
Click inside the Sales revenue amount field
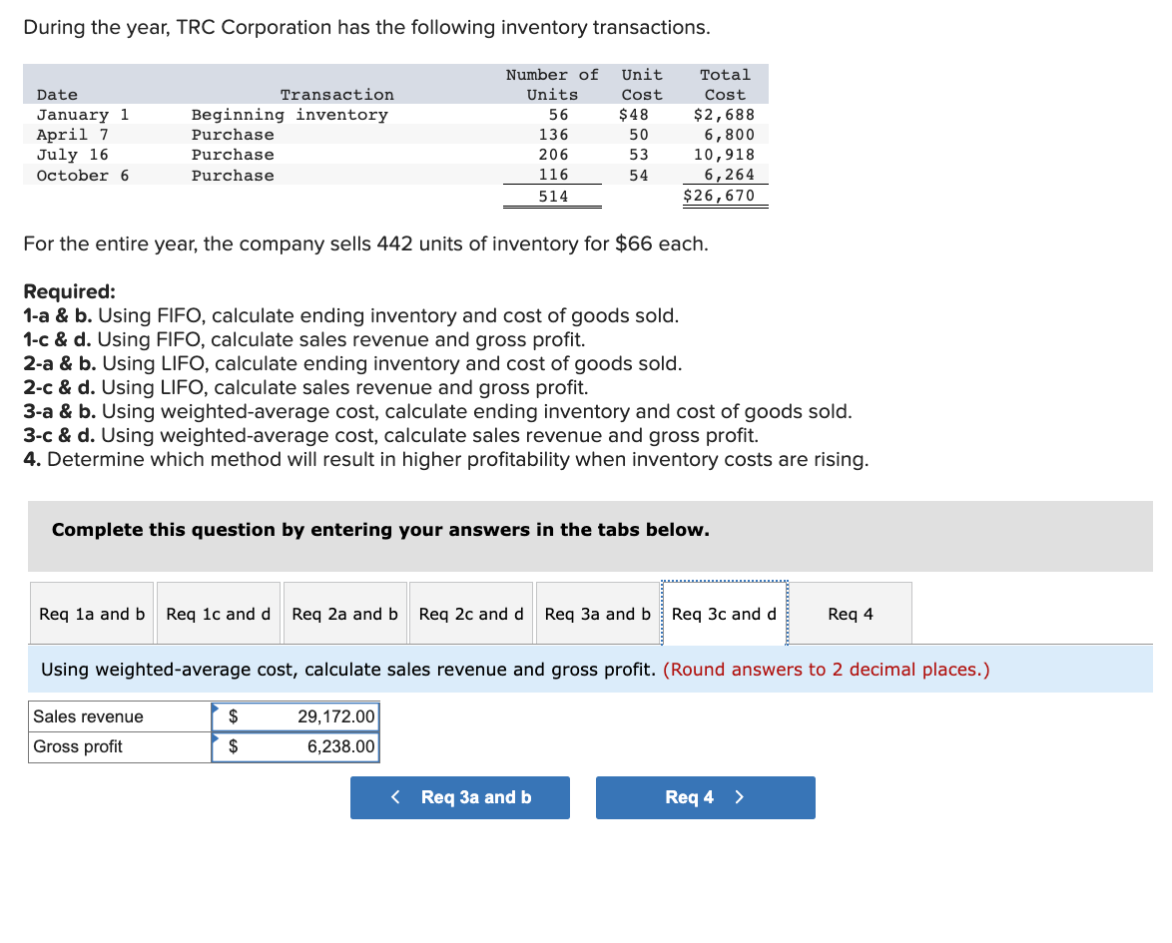click(x=319, y=715)
